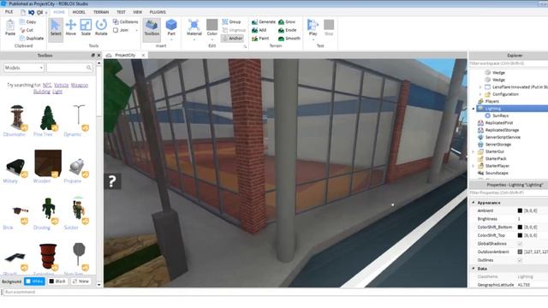Close the ProjectCity document tab
This screenshot has width=548, height=308.
point(143,55)
